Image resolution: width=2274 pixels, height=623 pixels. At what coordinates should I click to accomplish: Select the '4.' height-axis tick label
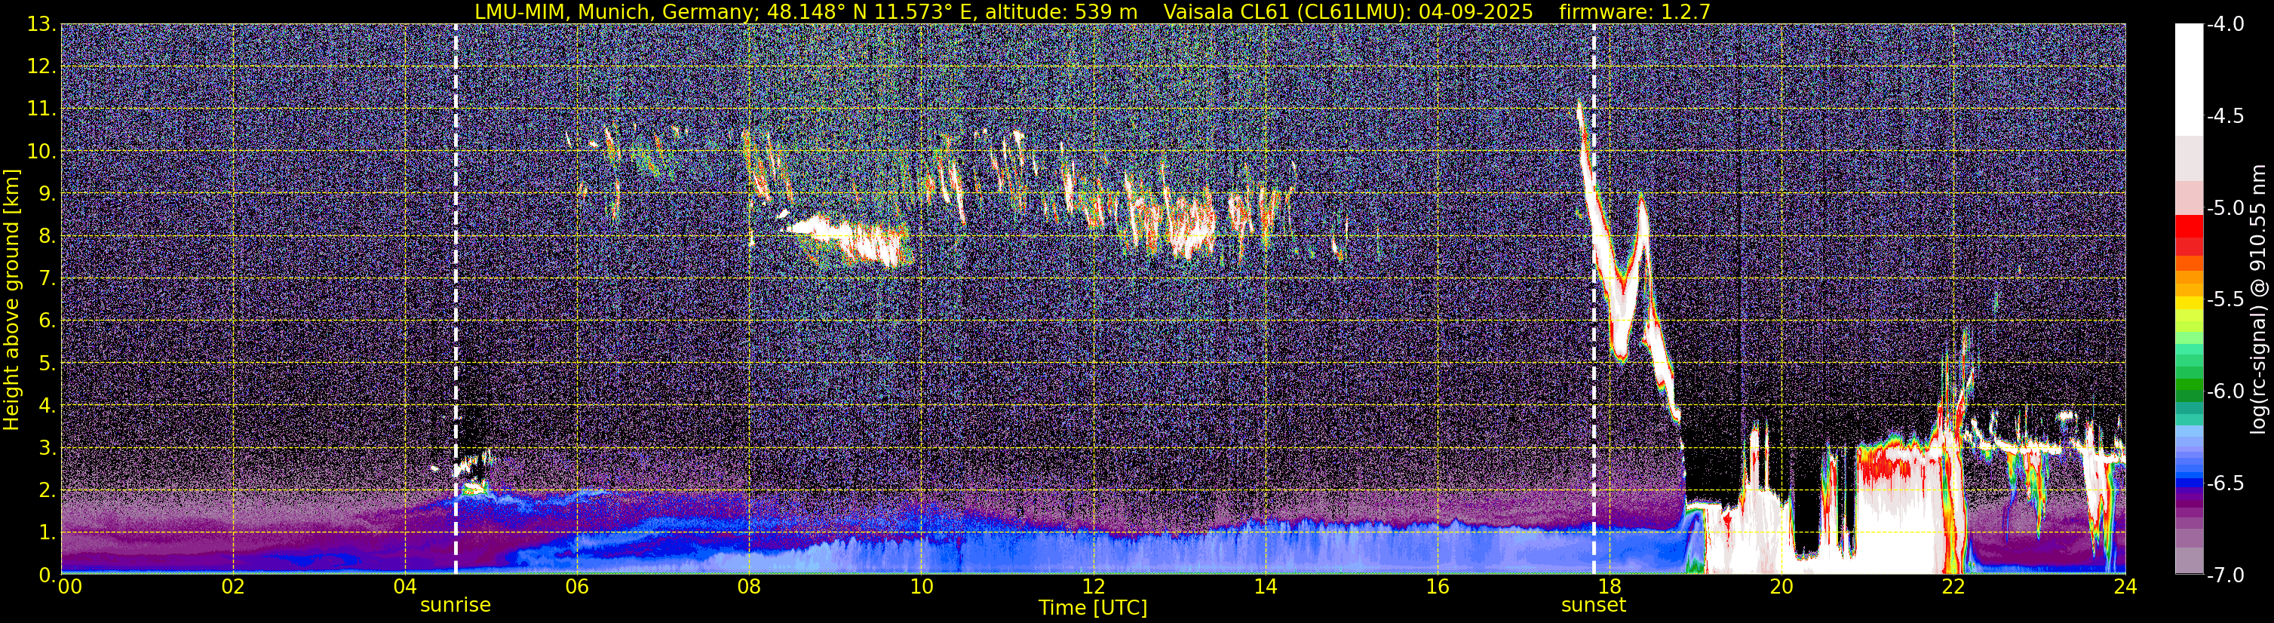coord(48,406)
